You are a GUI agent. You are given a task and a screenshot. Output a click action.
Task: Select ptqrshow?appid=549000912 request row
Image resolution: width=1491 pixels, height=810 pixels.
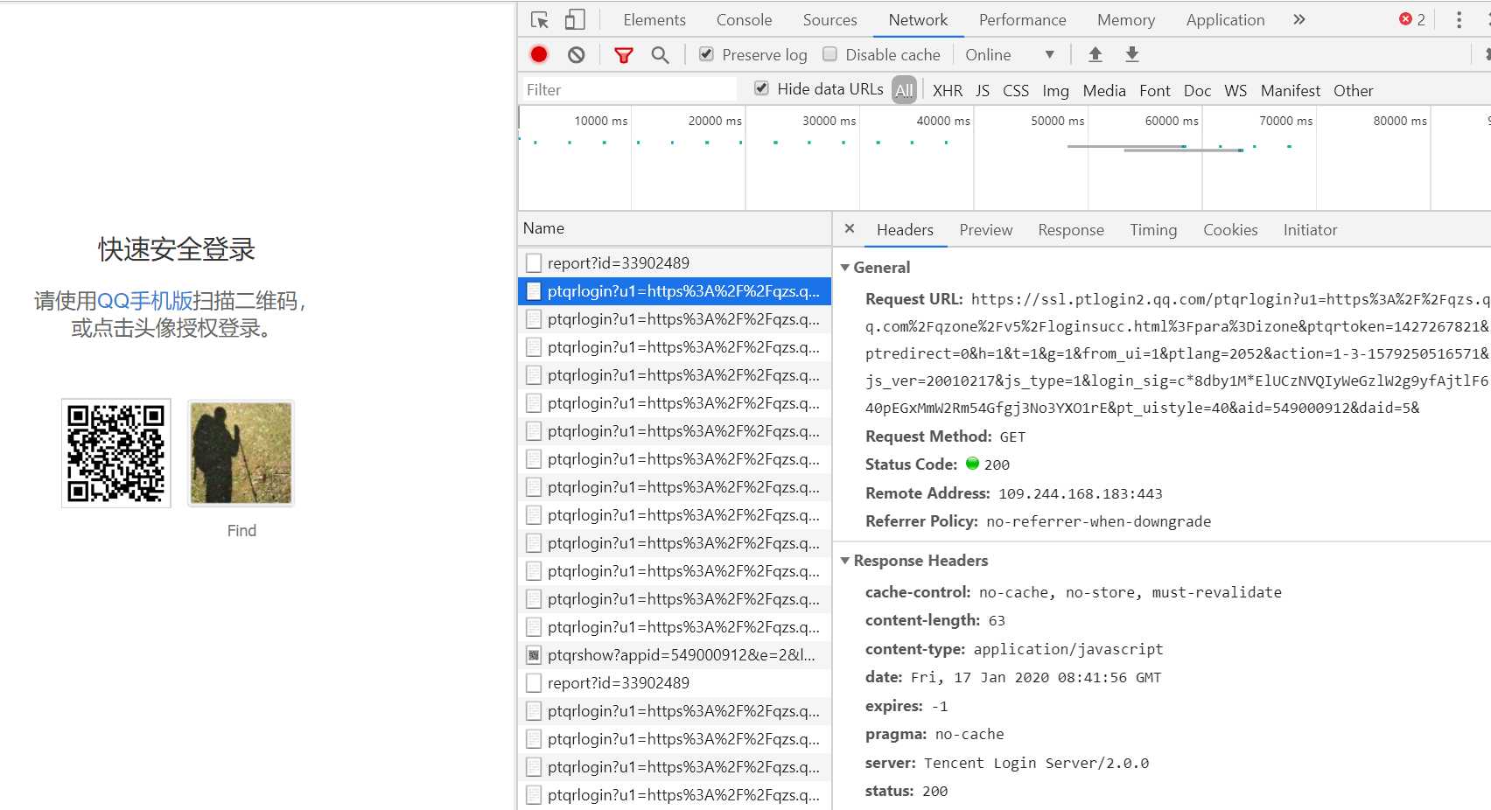click(675, 655)
